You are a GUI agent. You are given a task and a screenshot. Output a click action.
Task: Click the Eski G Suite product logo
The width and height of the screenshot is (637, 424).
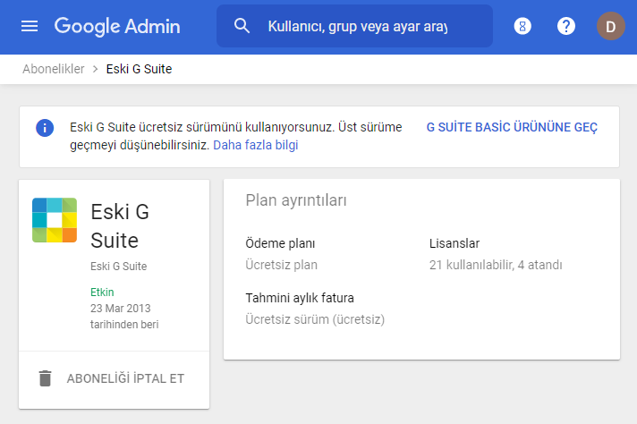coord(55,220)
